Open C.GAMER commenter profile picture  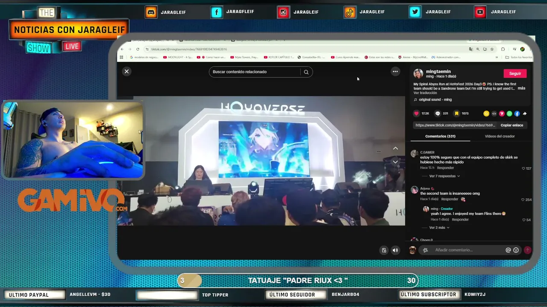click(414, 154)
